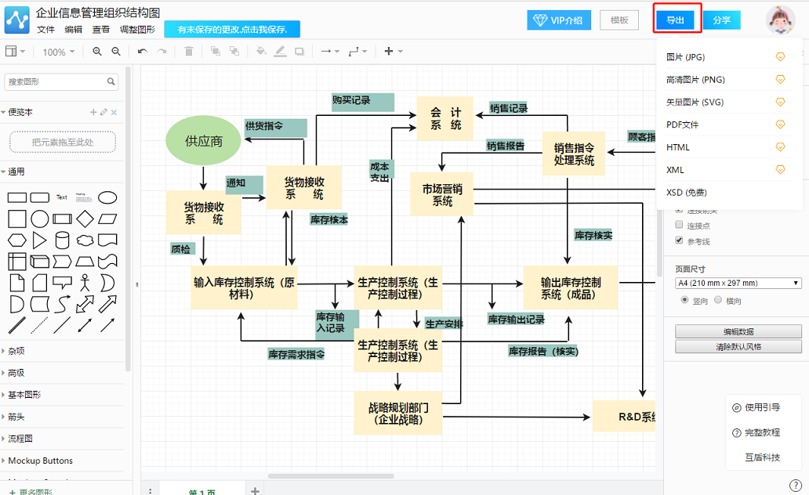Click the unsaved changes save banner

click(232, 30)
